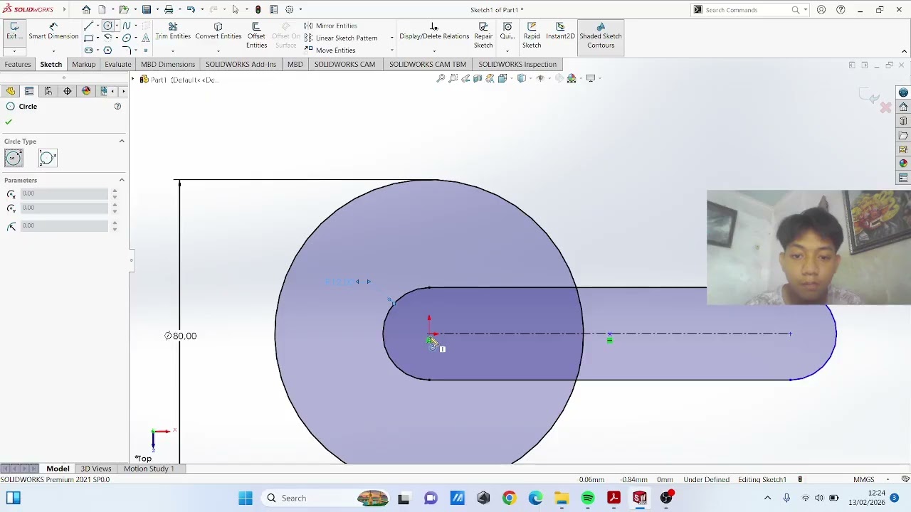
Task: Select the Line sketch tool
Action: coord(88,26)
